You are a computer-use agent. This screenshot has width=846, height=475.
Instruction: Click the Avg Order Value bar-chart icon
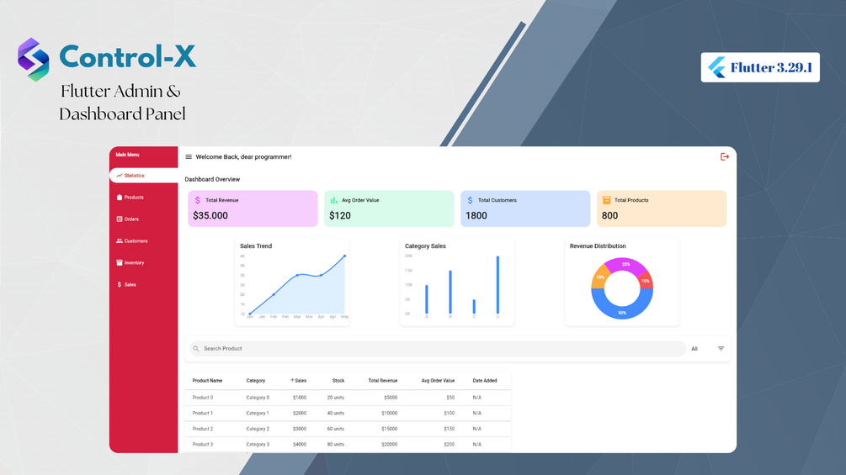pos(334,200)
